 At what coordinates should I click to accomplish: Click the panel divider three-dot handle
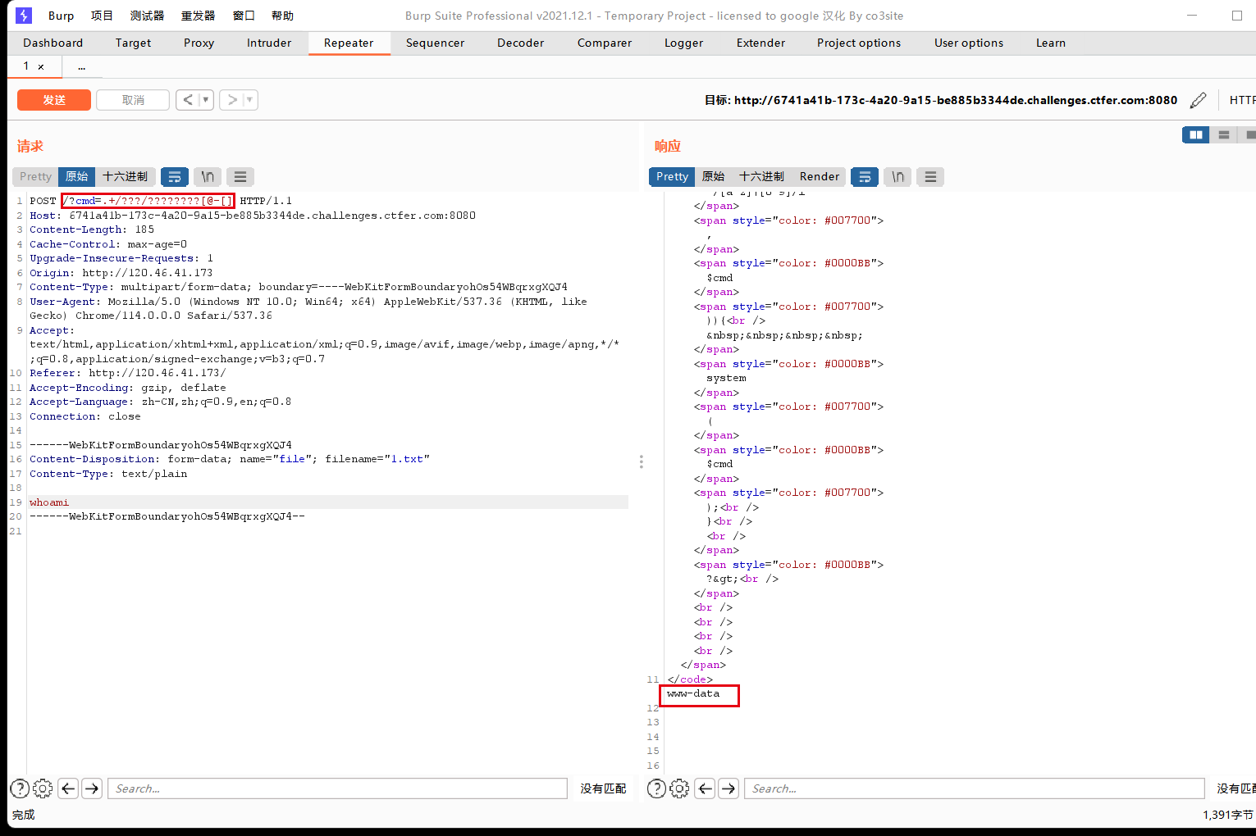point(642,461)
